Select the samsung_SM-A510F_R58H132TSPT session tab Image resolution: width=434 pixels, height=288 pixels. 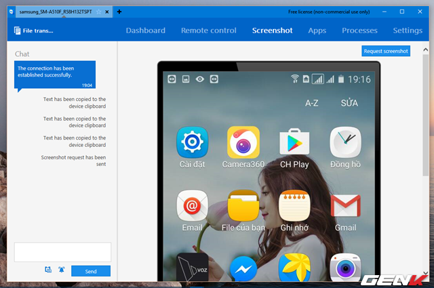point(64,12)
